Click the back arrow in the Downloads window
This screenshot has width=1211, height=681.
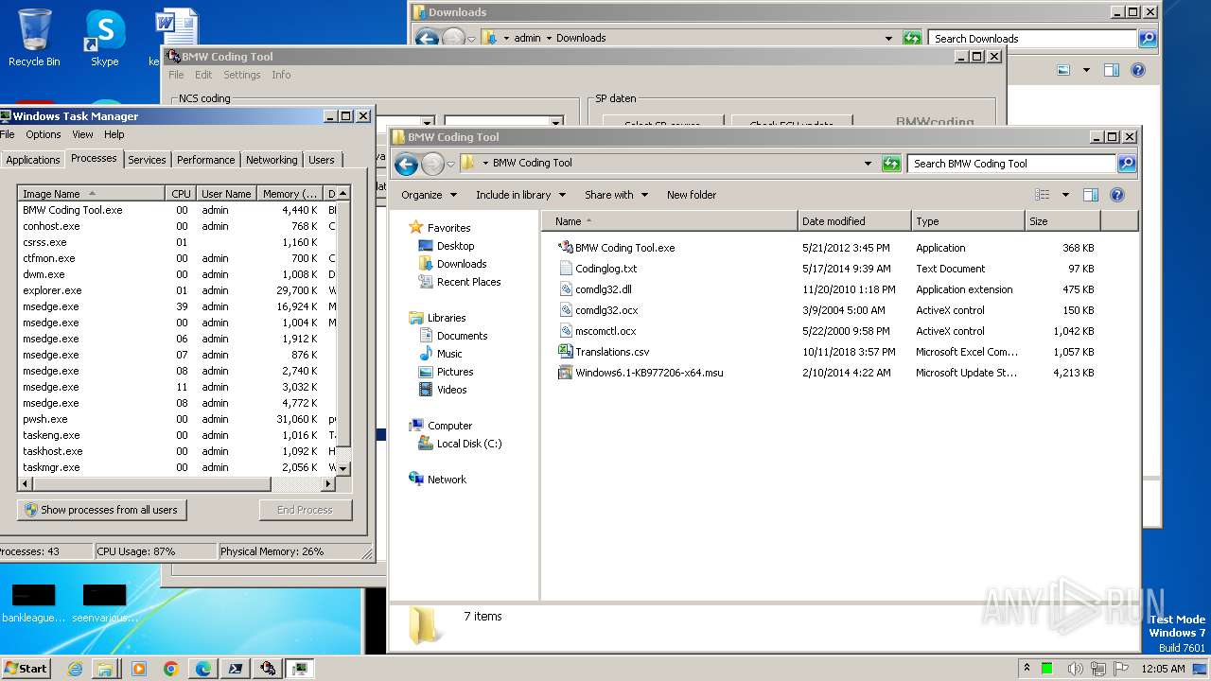point(427,39)
